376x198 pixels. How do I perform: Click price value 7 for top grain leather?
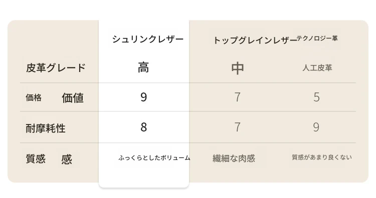tap(238, 97)
